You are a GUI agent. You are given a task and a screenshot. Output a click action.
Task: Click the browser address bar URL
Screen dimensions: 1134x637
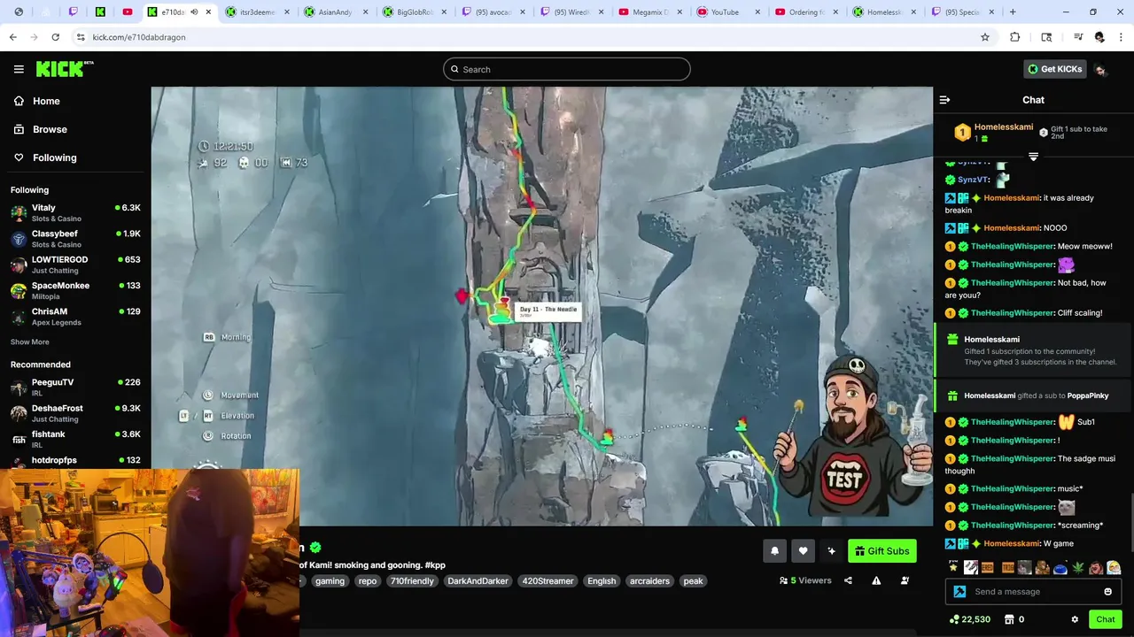click(x=139, y=37)
